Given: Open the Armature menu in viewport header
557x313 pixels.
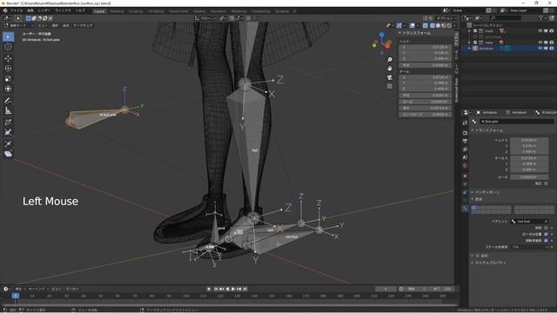Looking at the screenshot, I should [x=84, y=25].
